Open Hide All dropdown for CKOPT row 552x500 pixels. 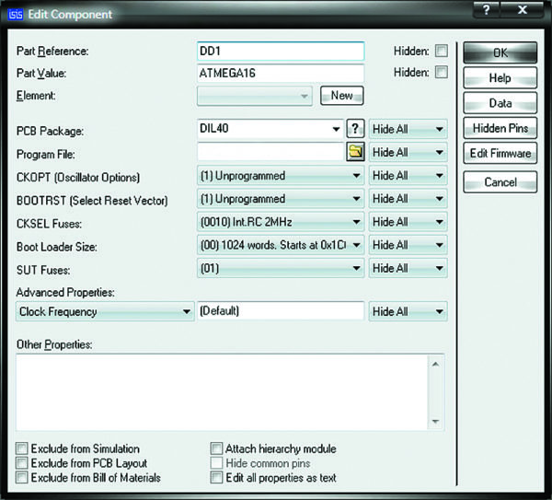click(x=408, y=176)
